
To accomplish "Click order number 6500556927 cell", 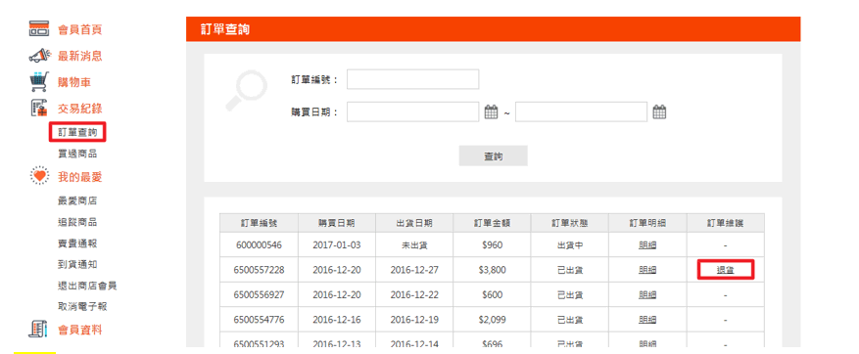I will [260, 295].
